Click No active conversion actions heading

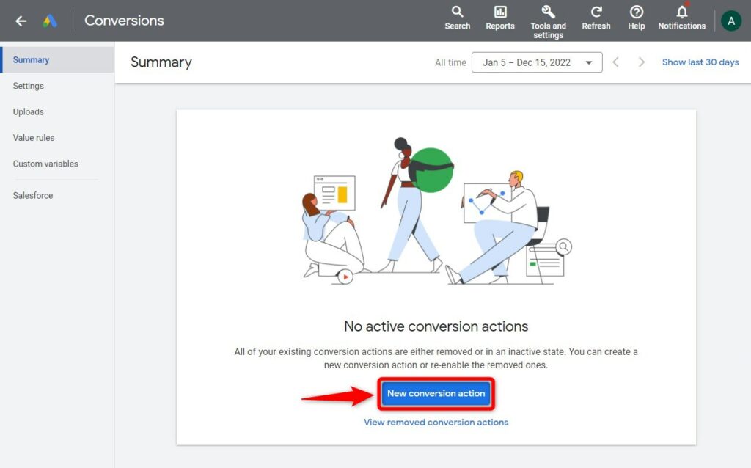click(436, 326)
